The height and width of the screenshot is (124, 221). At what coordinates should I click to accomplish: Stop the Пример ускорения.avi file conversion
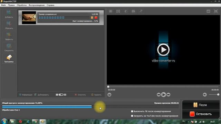coord(96,18)
